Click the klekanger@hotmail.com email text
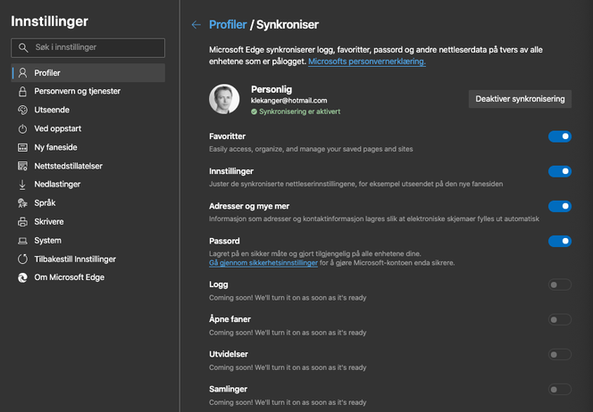Viewport: 593px width, 412px height. (289, 101)
